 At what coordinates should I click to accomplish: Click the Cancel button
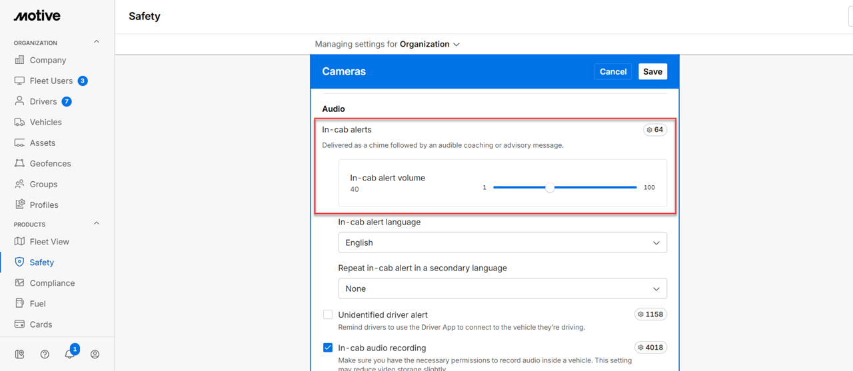coord(612,72)
